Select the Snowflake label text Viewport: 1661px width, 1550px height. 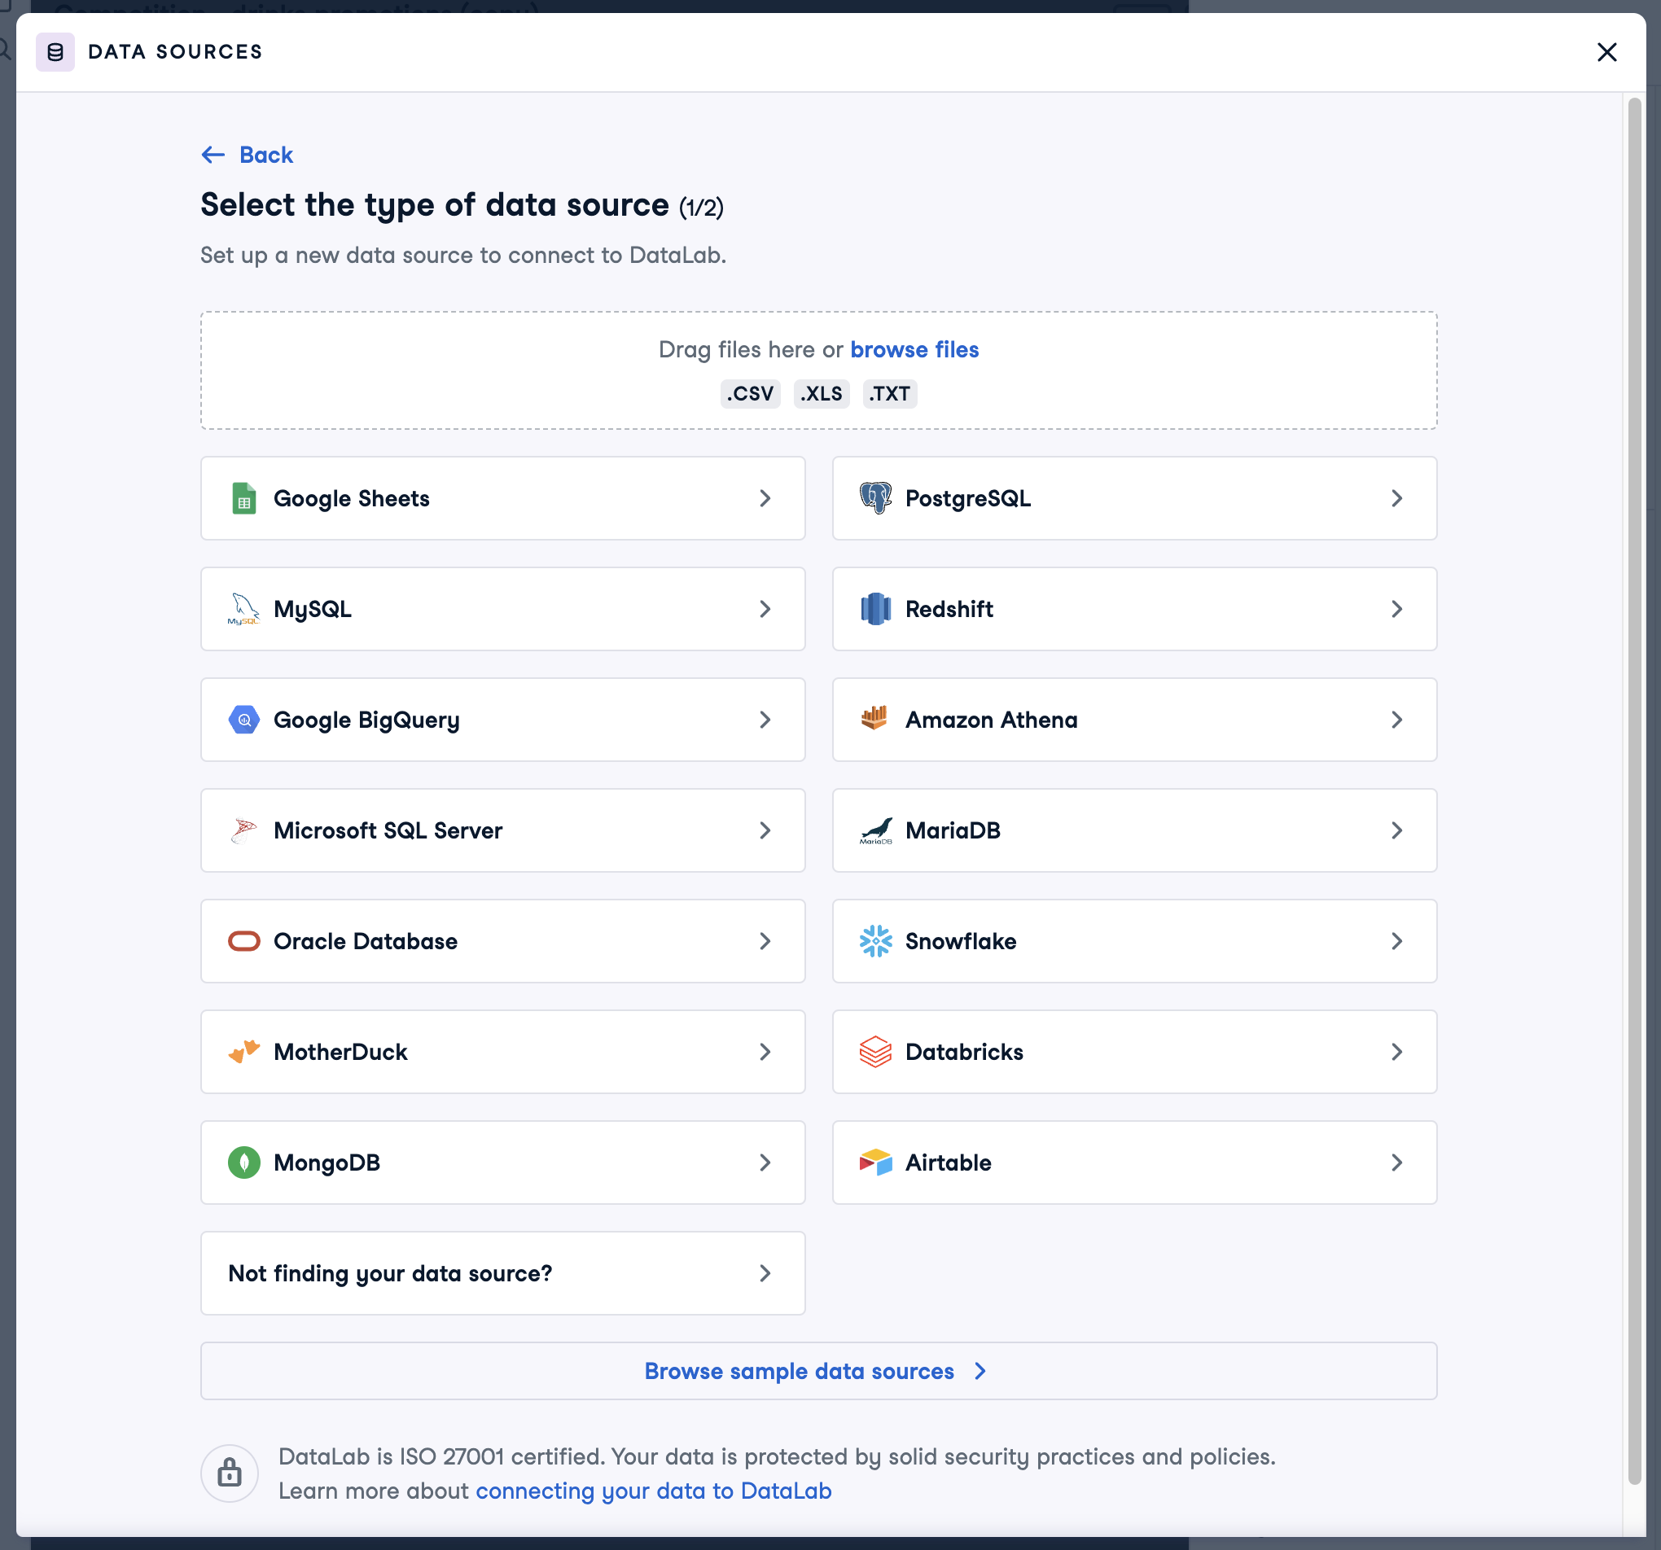point(961,942)
